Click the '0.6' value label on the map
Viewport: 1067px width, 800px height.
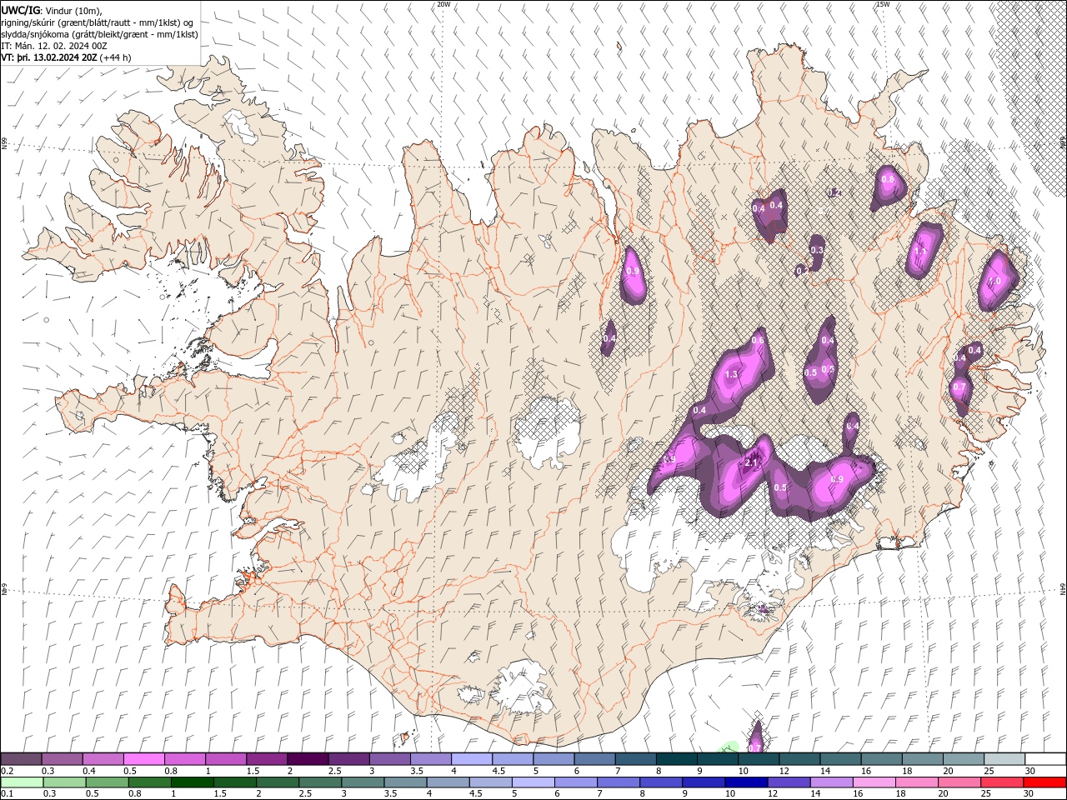pyautogui.click(x=758, y=340)
